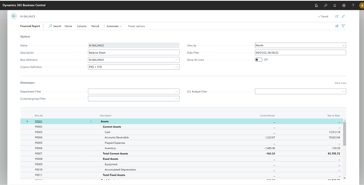364x185 pixels.
Task: Select the Accounts Receivable row
Action: point(182,137)
